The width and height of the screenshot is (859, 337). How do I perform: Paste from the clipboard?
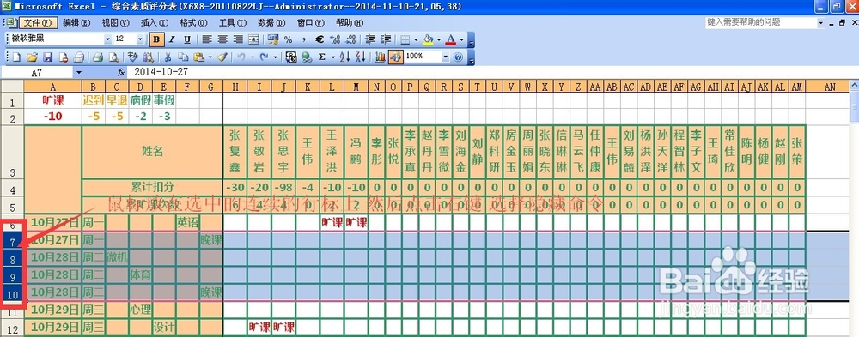click(199, 57)
